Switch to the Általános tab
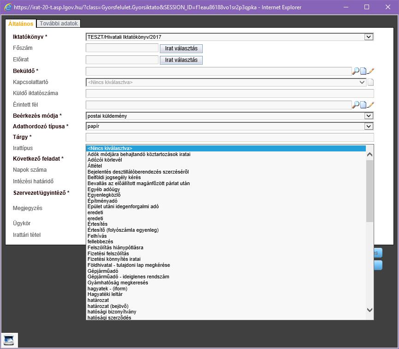 21,24
